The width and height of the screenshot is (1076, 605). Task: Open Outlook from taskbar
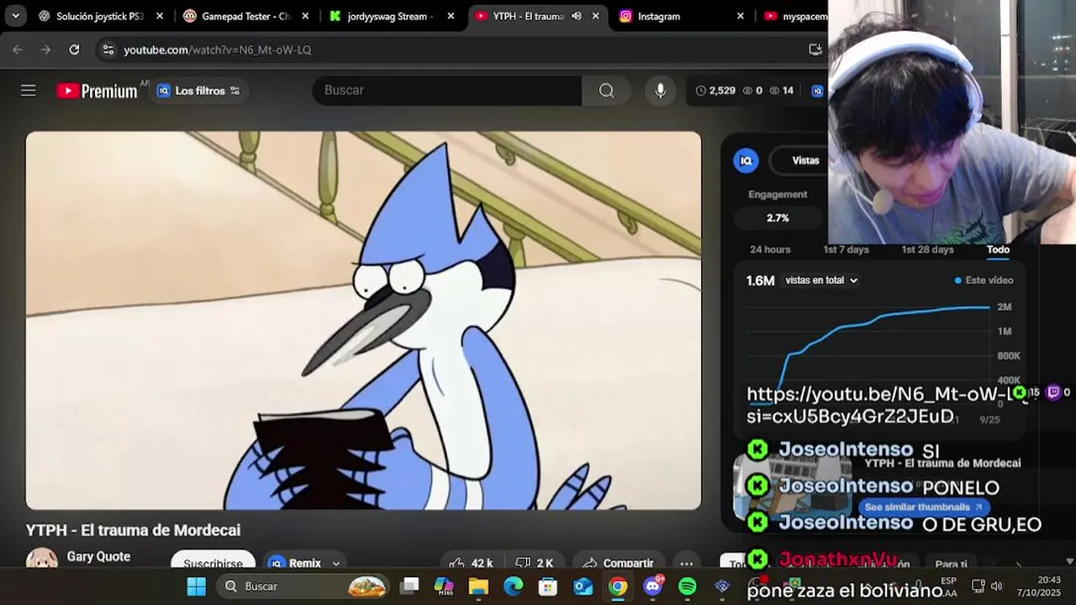(583, 587)
